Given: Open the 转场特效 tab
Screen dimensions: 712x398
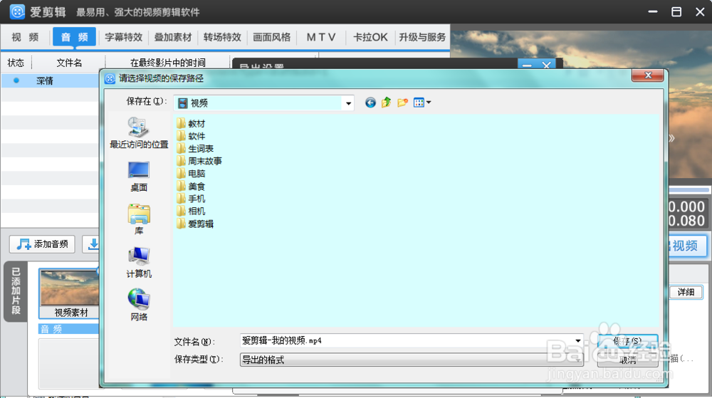Looking at the screenshot, I should 222,37.
